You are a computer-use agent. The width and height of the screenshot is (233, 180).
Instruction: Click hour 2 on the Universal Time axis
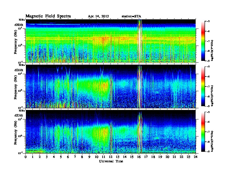click(x=40, y=157)
